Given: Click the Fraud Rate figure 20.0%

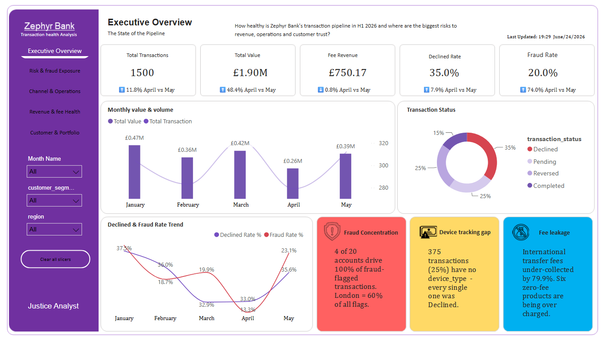Looking at the screenshot, I should [543, 73].
